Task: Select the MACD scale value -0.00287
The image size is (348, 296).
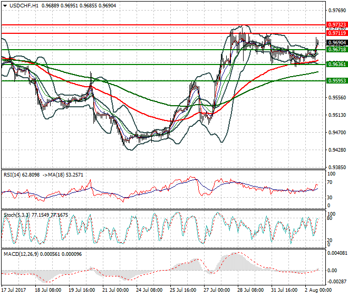Action: click(x=337, y=282)
